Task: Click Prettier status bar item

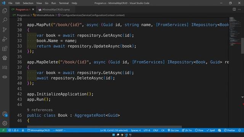Action: pos(230,130)
